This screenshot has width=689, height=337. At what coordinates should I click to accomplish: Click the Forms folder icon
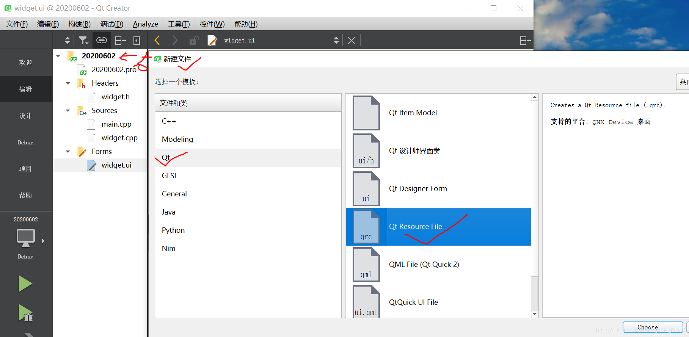pyautogui.click(x=82, y=152)
